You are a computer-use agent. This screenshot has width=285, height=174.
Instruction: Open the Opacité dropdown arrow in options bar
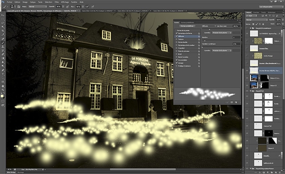click(x=63, y=6)
